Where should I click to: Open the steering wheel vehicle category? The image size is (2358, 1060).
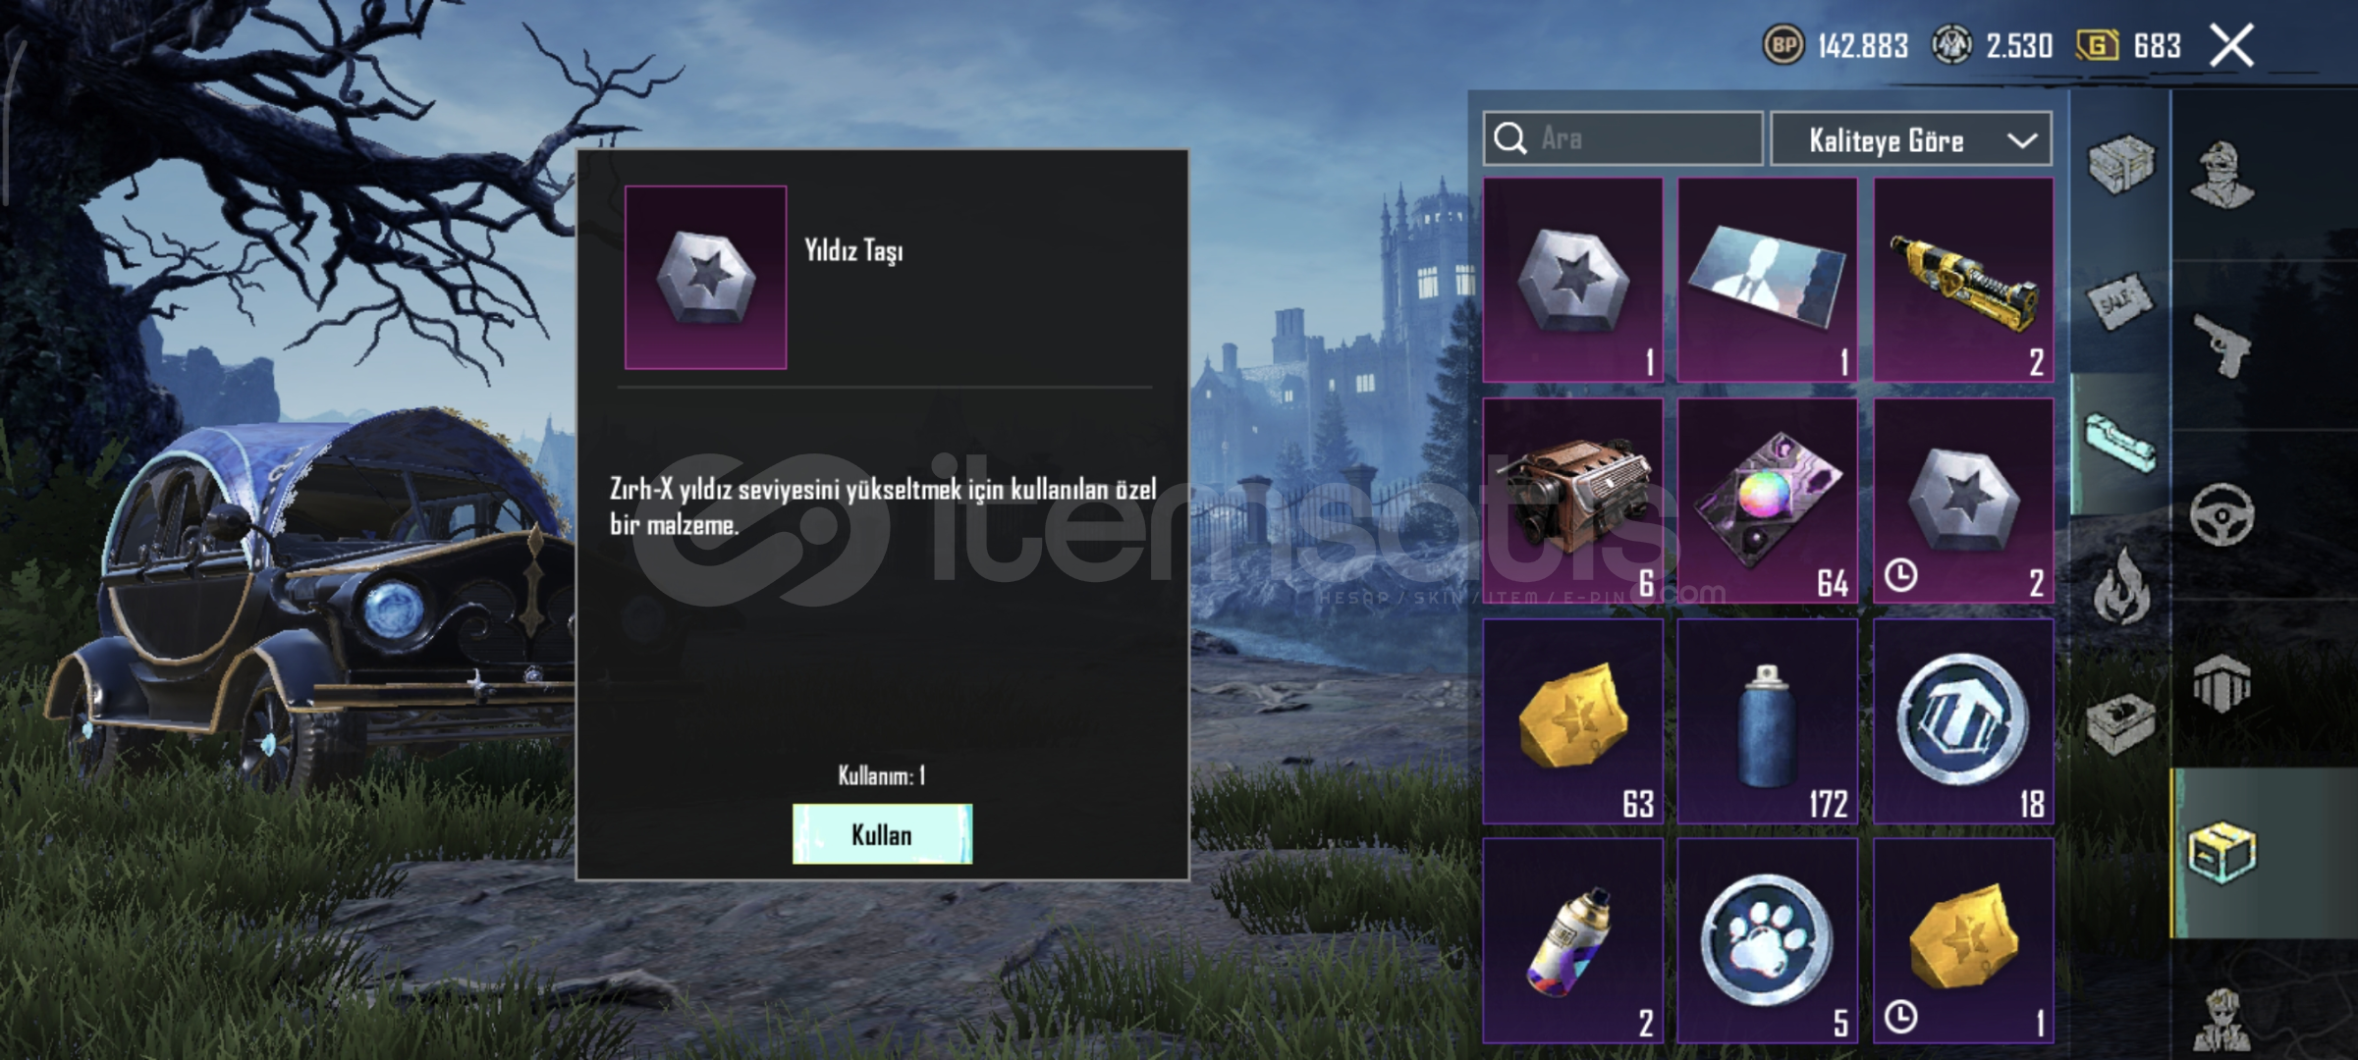[2221, 514]
